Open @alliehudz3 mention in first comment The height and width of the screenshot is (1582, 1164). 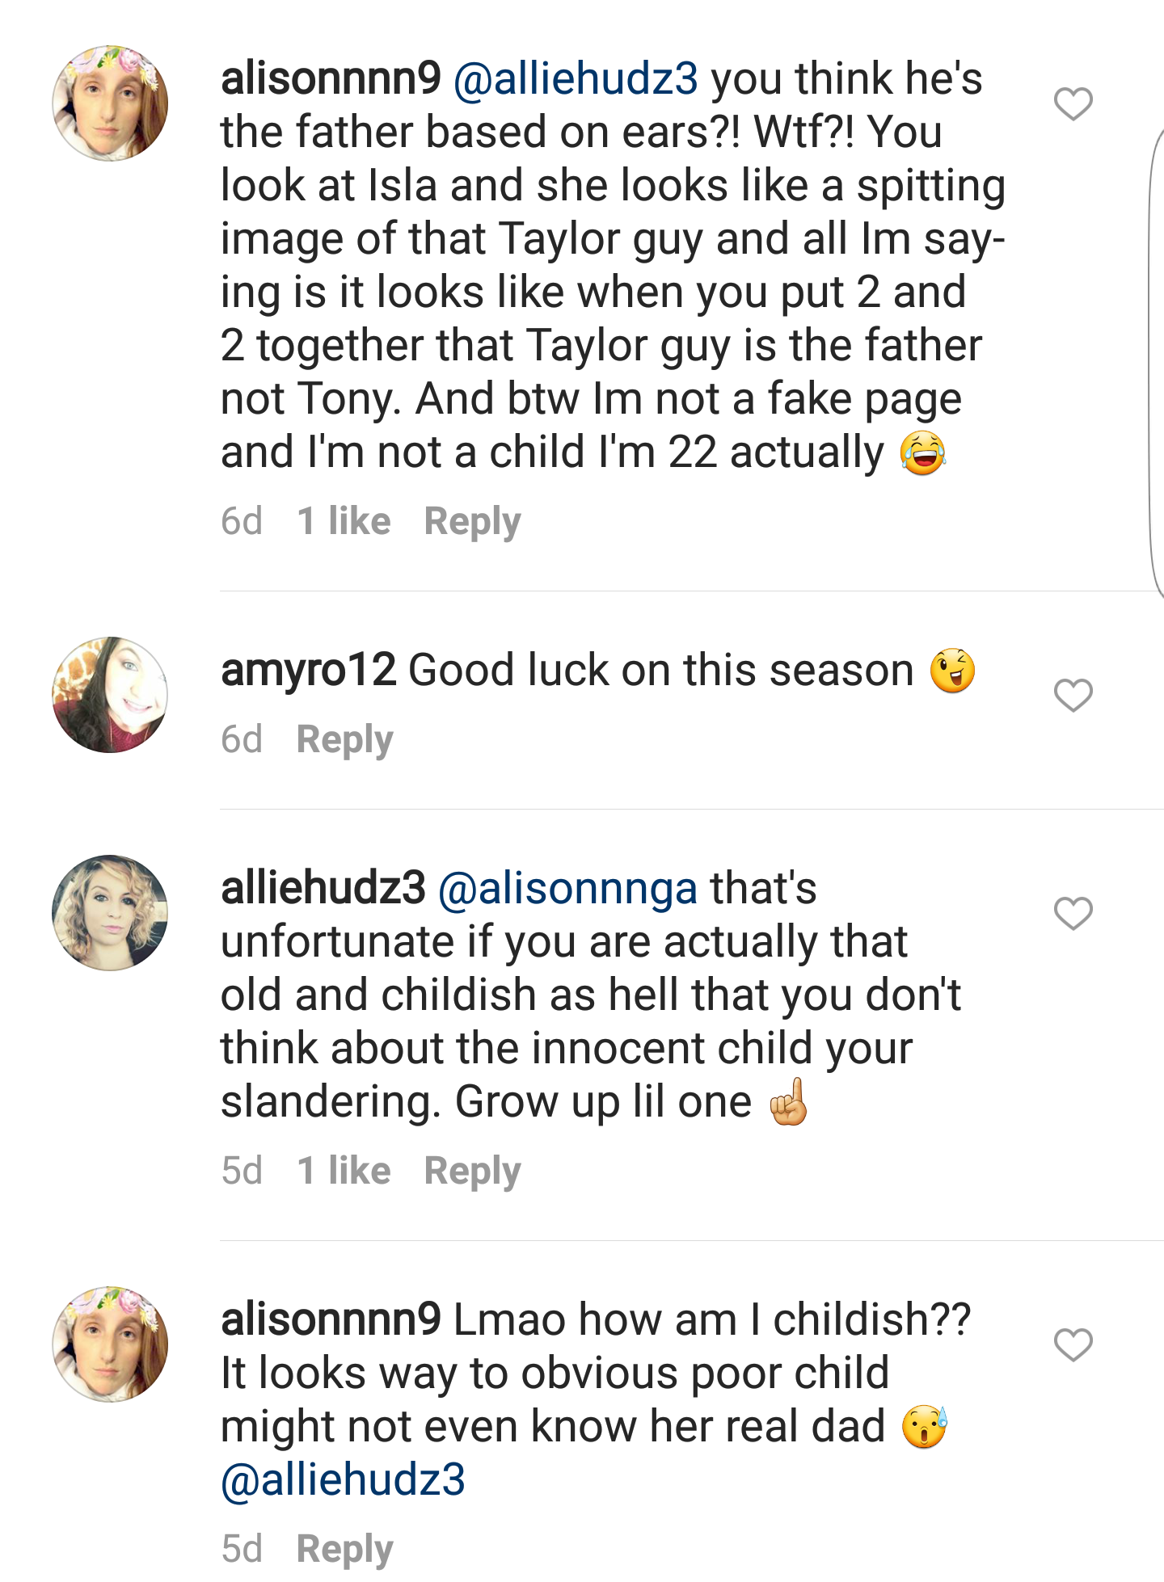[x=576, y=79]
